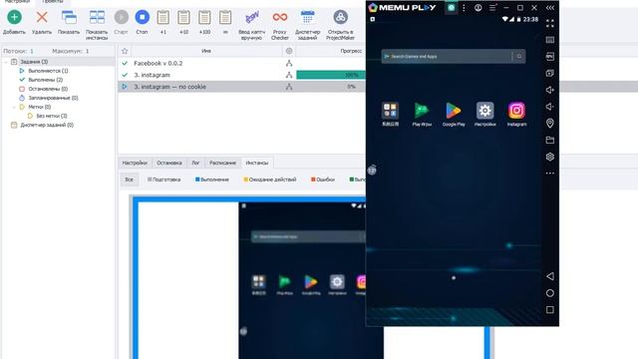Viewport: 638px width, 359px height.
Task: Add hundred runs with +100 icon
Action: point(204,18)
